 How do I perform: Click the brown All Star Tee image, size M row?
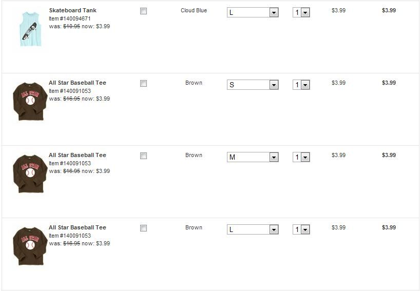(x=29, y=173)
